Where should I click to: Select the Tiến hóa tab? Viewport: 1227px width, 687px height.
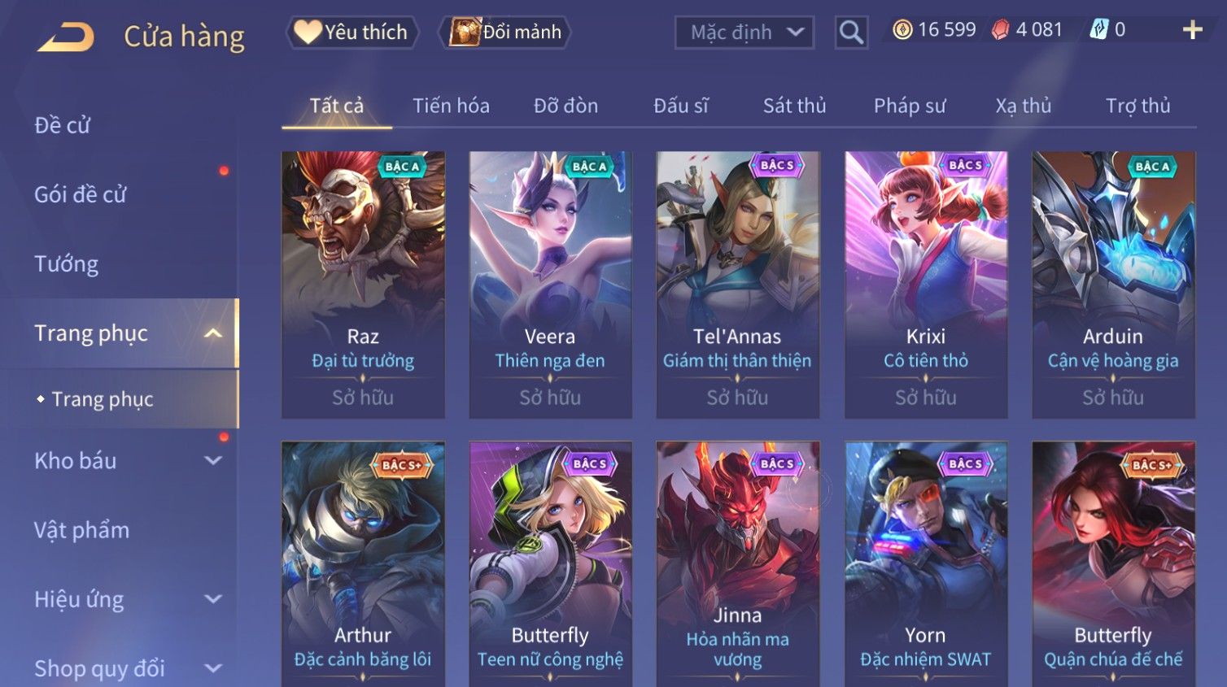click(451, 106)
